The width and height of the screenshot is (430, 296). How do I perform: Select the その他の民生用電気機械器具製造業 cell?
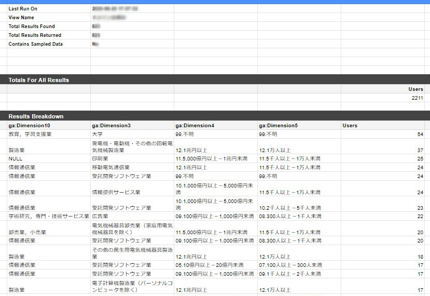coord(132,253)
